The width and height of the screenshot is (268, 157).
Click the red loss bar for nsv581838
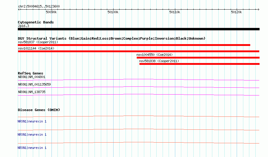tap(199, 64)
